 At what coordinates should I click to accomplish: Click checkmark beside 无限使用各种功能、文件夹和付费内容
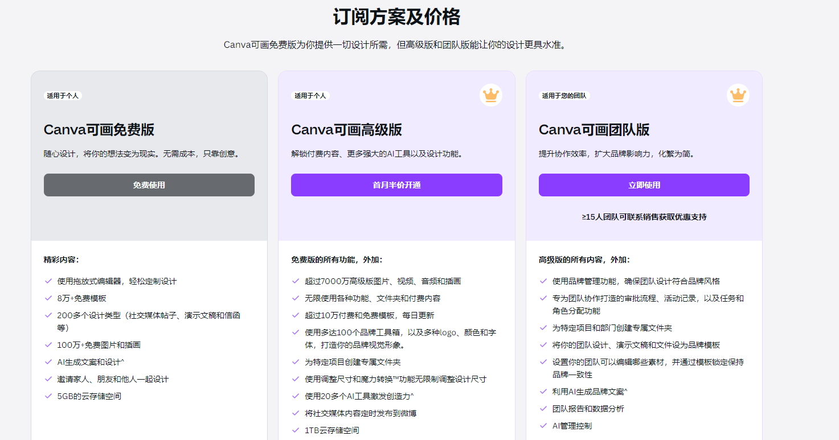coord(296,298)
